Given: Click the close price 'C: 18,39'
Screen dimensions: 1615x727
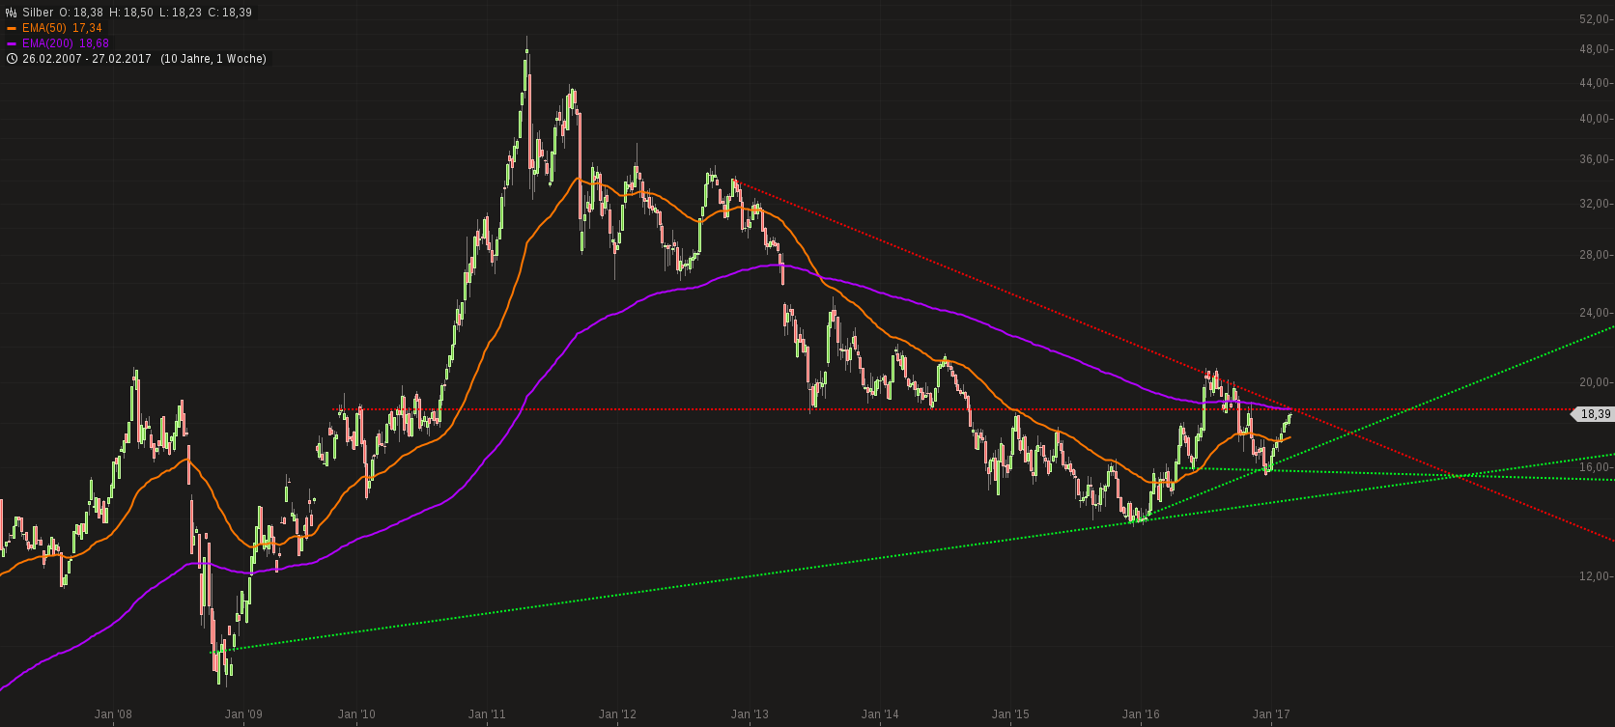Looking at the screenshot, I should tap(230, 13).
